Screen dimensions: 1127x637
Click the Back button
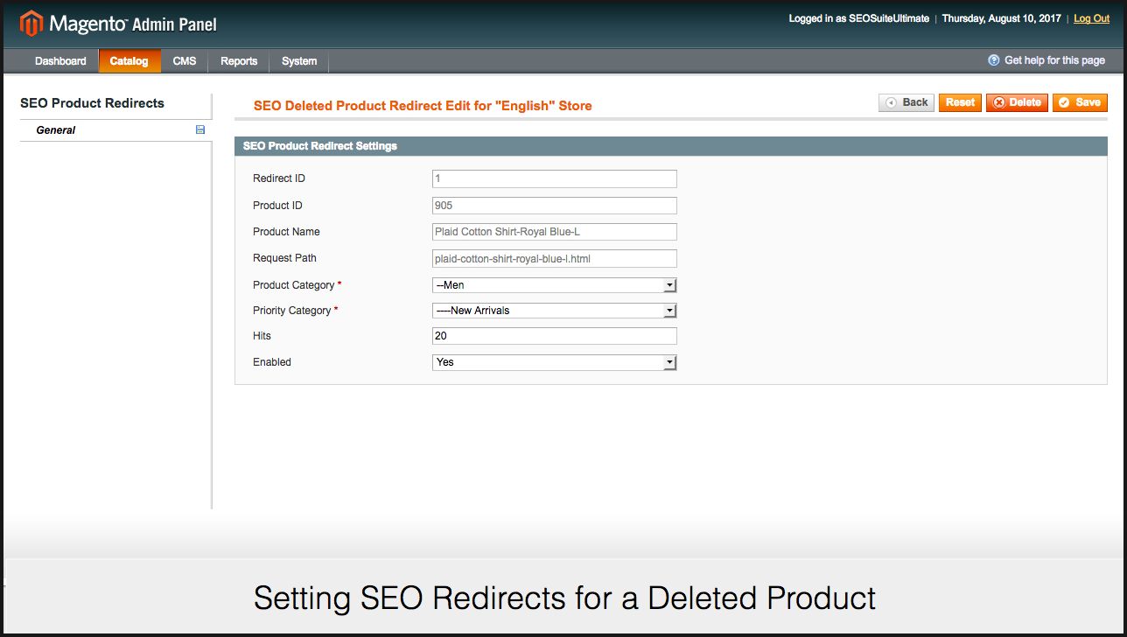coord(906,102)
